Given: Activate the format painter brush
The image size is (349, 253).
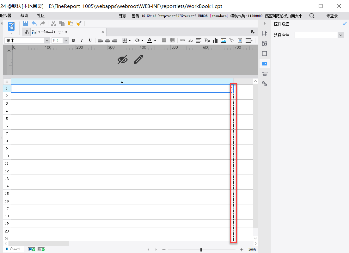Looking at the screenshot, I should pyautogui.click(x=79, y=23).
